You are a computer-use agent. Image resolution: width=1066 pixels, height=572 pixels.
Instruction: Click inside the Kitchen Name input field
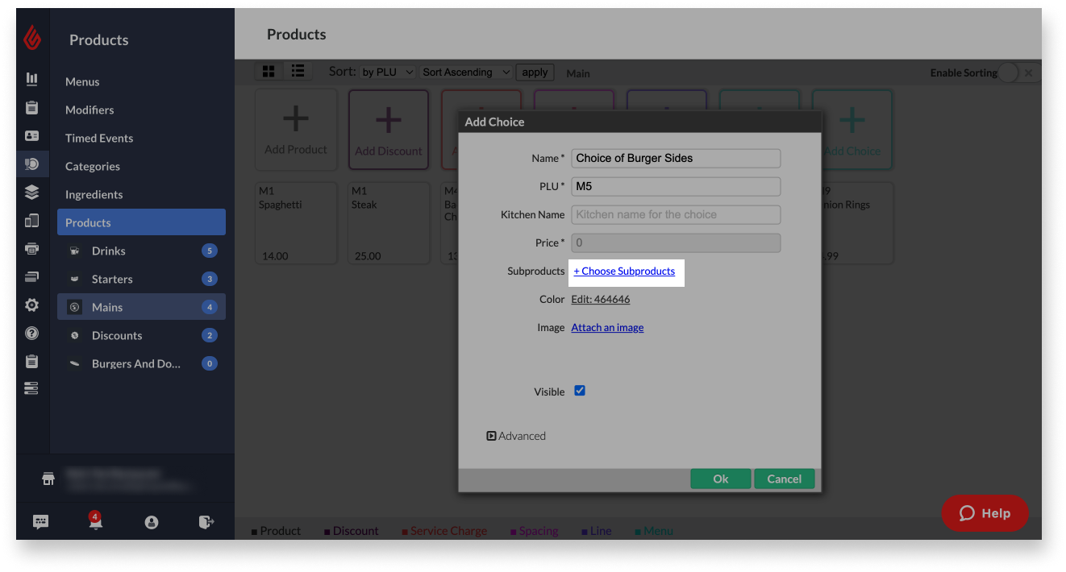click(676, 214)
